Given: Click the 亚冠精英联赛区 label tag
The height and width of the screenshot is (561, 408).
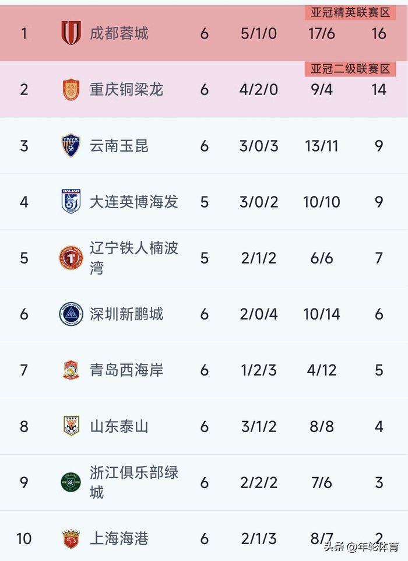Looking at the screenshot, I should 350,13.
